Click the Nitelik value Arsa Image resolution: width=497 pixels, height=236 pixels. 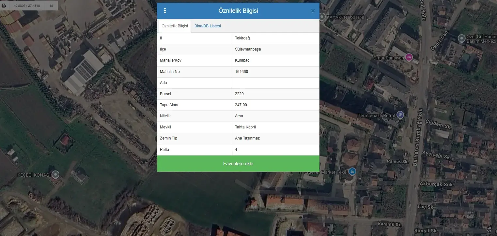[x=276, y=116]
